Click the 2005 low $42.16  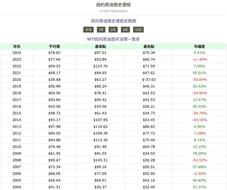pyautogui.click(x=149, y=180)
